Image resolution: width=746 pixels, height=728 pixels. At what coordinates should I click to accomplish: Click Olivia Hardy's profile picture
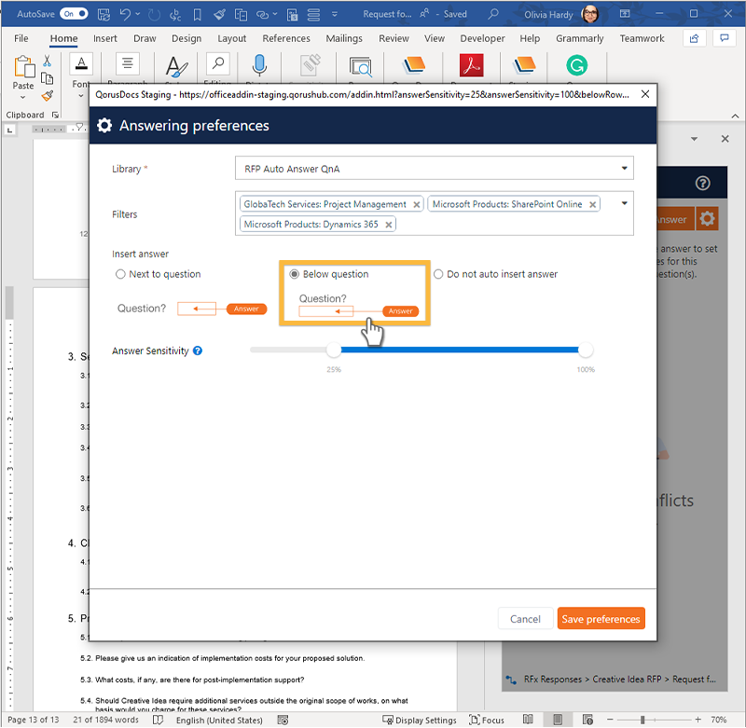point(590,14)
